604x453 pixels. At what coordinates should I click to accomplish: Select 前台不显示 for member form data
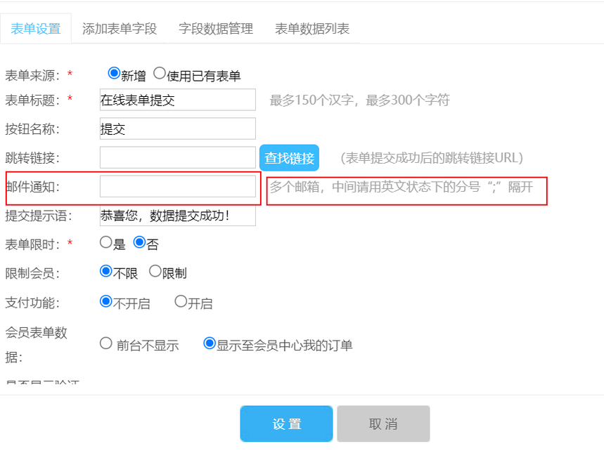pyautogui.click(x=106, y=343)
